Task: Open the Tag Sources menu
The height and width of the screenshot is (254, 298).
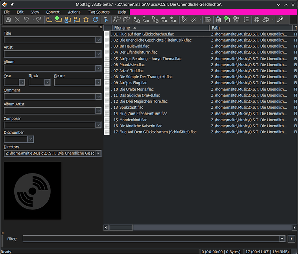Action: (x=99, y=12)
